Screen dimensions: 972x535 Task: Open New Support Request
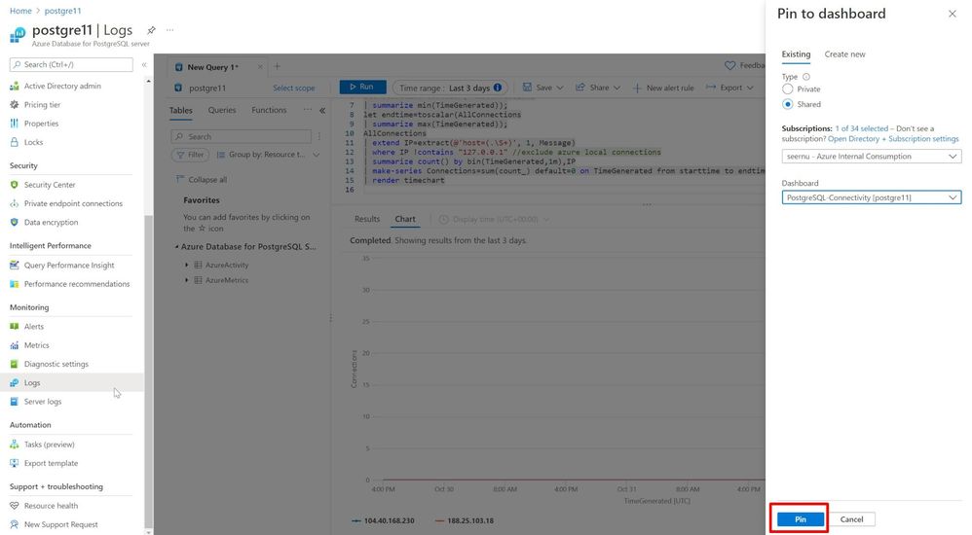point(60,524)
